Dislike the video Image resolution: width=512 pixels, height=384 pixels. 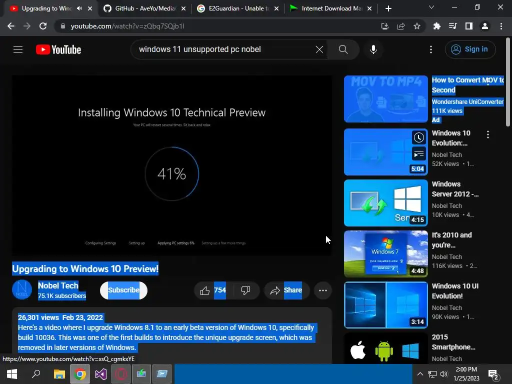click(245, 290)
